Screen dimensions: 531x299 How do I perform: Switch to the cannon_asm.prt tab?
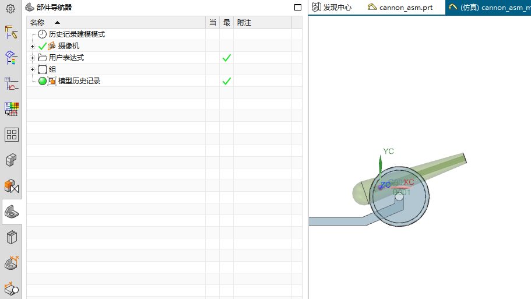coord(400,8)
